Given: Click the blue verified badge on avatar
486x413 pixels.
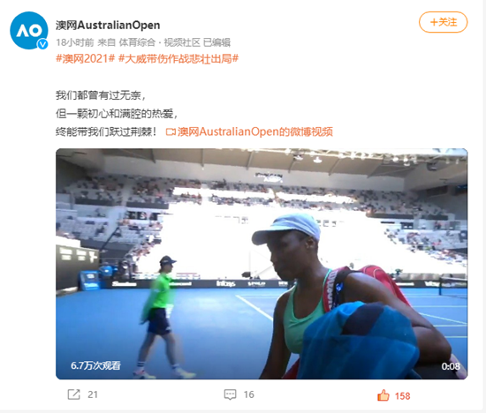Looking at the screenshot, I should [x=42, y=44].
